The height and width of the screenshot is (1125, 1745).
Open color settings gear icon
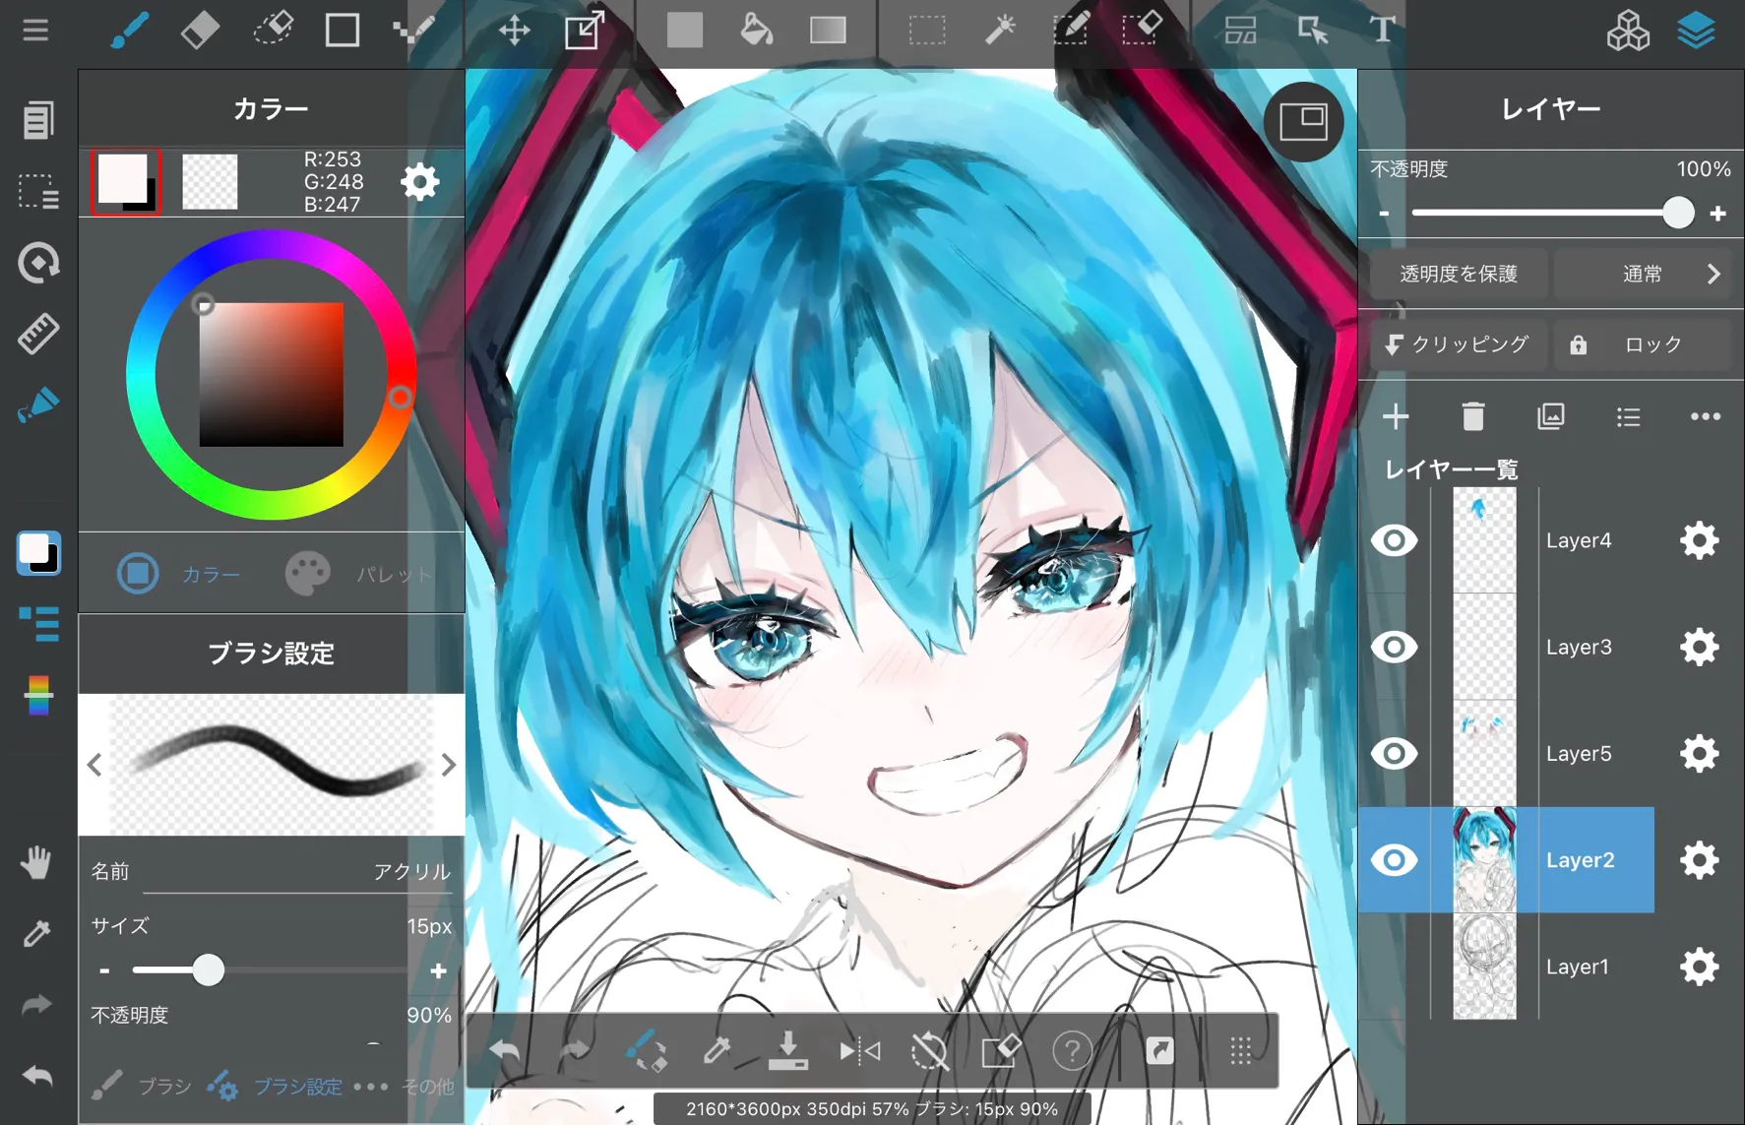[419, 182]
